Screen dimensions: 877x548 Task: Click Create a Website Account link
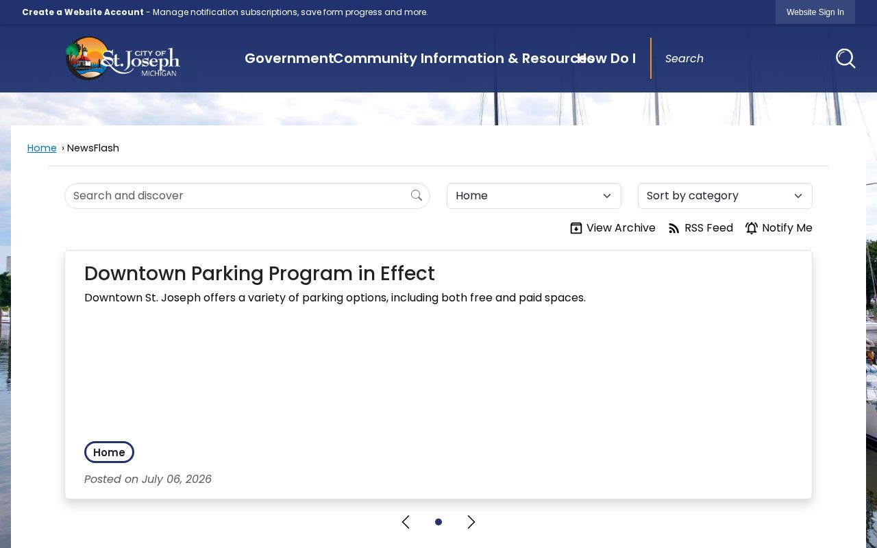coord(83,12)
